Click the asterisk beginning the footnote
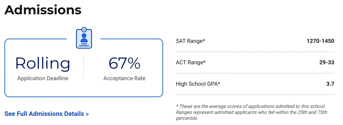Screen dimensions: 343x125 [x=177, y=106]
